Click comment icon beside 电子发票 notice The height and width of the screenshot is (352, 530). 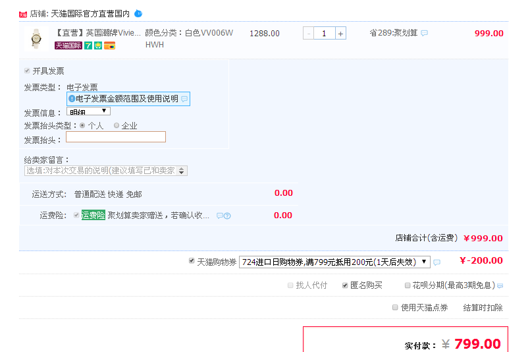(x=184, y=99)
